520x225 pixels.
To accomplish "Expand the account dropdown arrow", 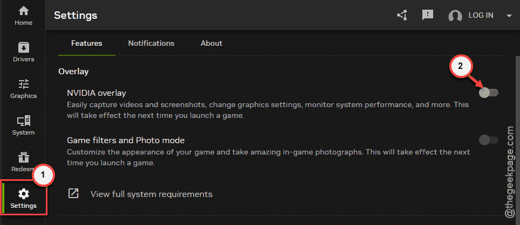I will tap(509, 16).
